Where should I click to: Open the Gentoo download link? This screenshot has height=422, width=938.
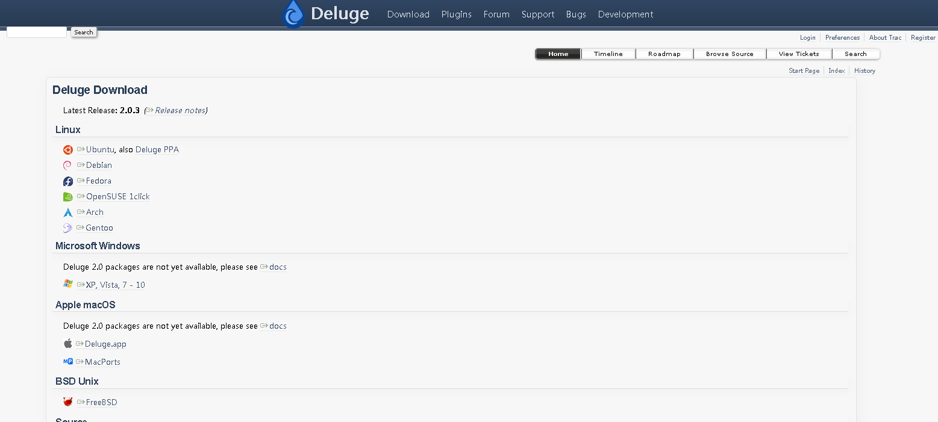click(x=95, y=228)
